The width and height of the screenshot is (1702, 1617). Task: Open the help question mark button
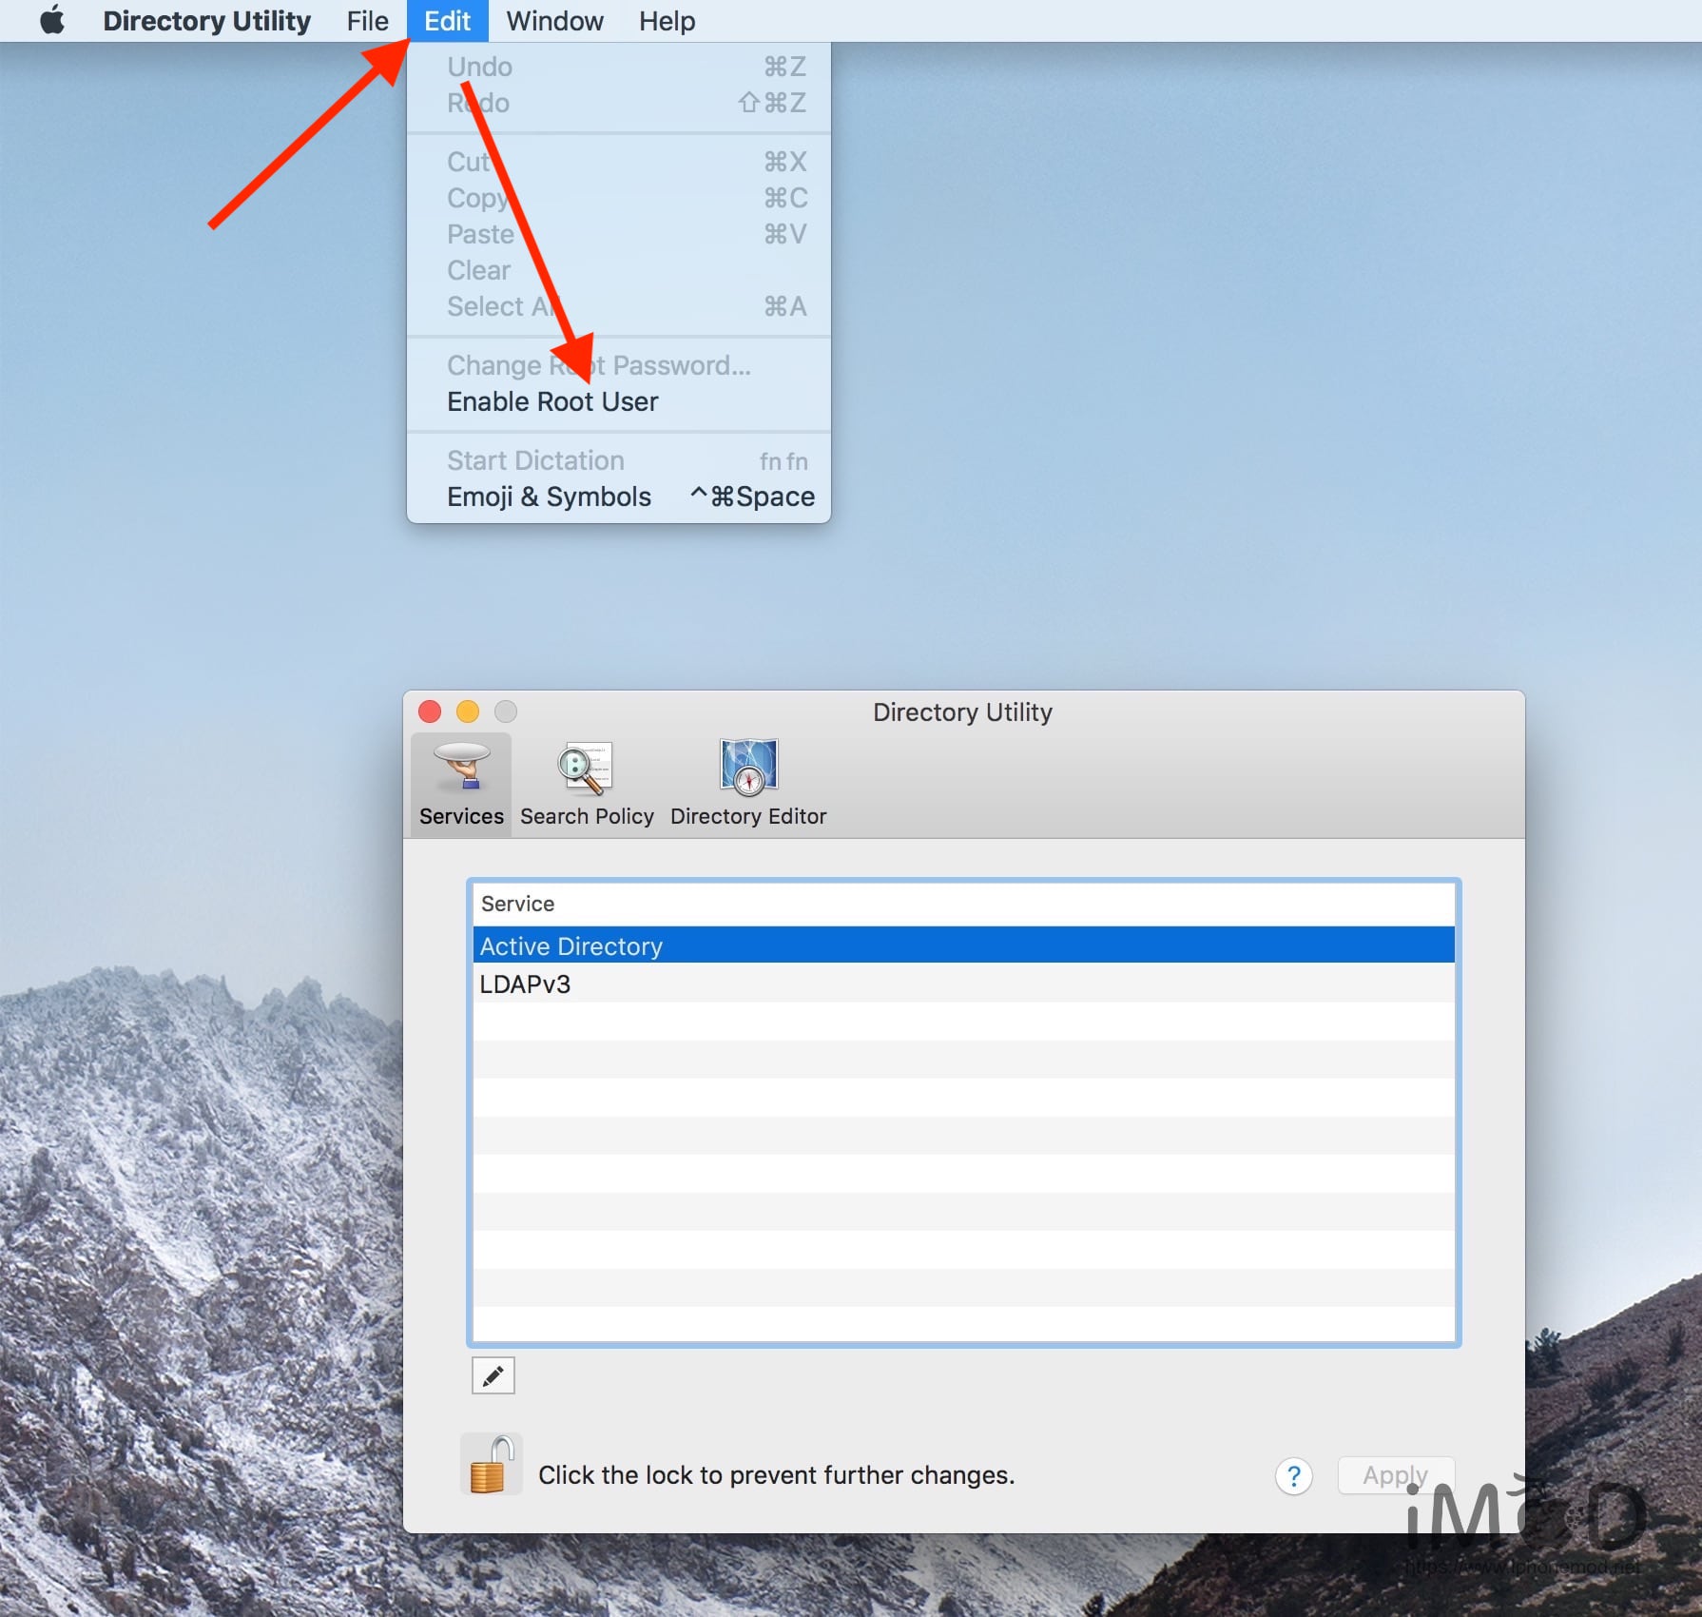(1293, 1476)
